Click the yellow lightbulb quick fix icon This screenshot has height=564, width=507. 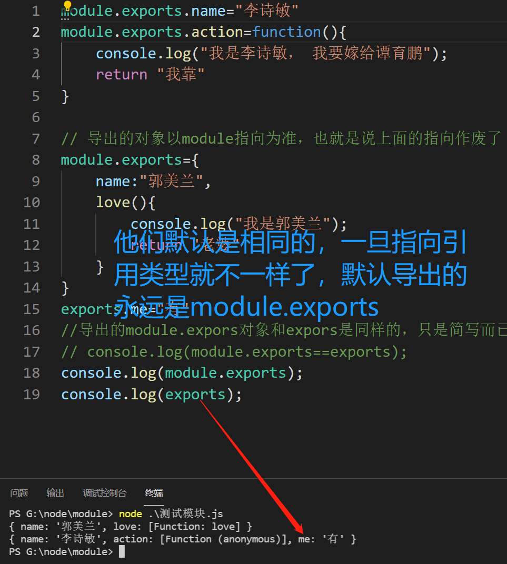pos(67,6)
